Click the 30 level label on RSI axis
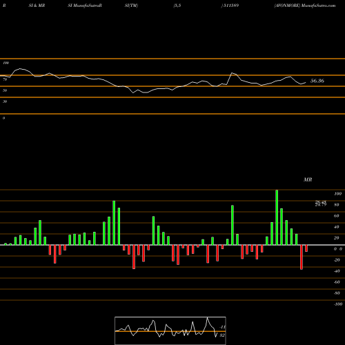This screenshot has width=345, height=345. click(5, 101)
